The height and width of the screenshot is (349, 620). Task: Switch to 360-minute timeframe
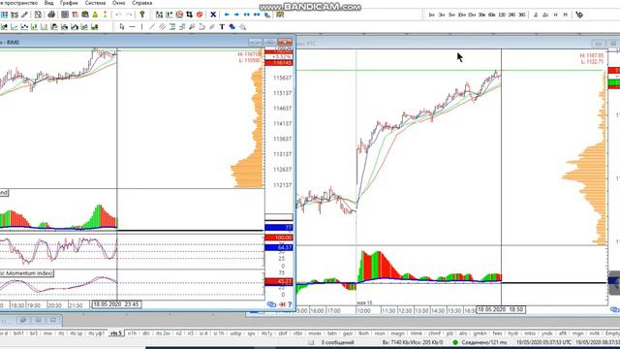(x=522, y=15)
